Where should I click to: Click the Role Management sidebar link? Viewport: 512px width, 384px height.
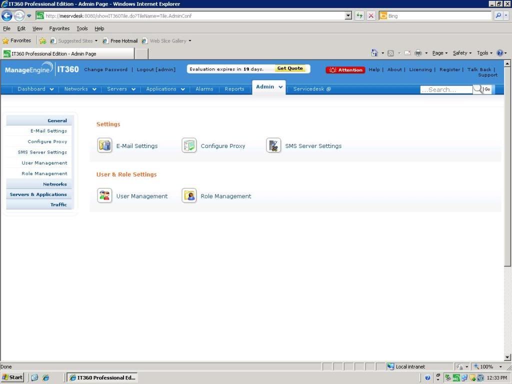coord(44,173)
